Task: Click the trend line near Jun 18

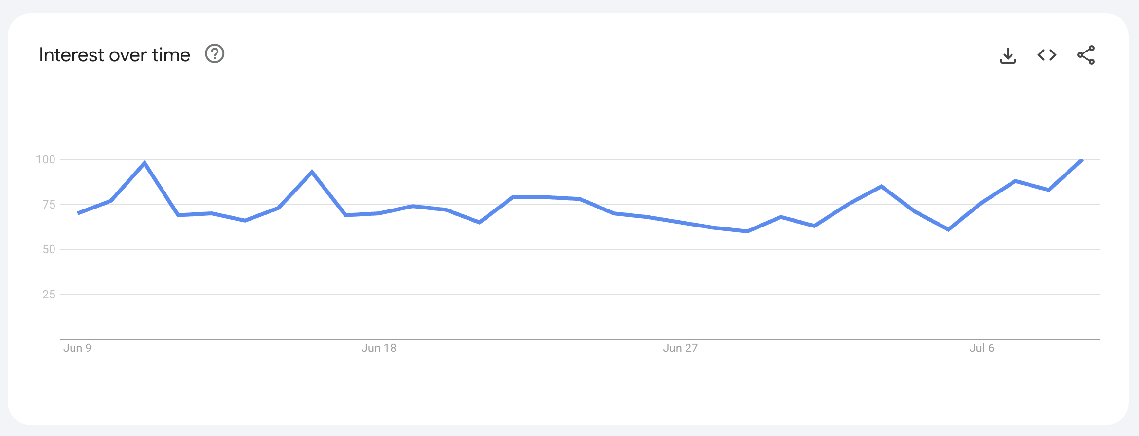Action: click(x=380, y=213)
